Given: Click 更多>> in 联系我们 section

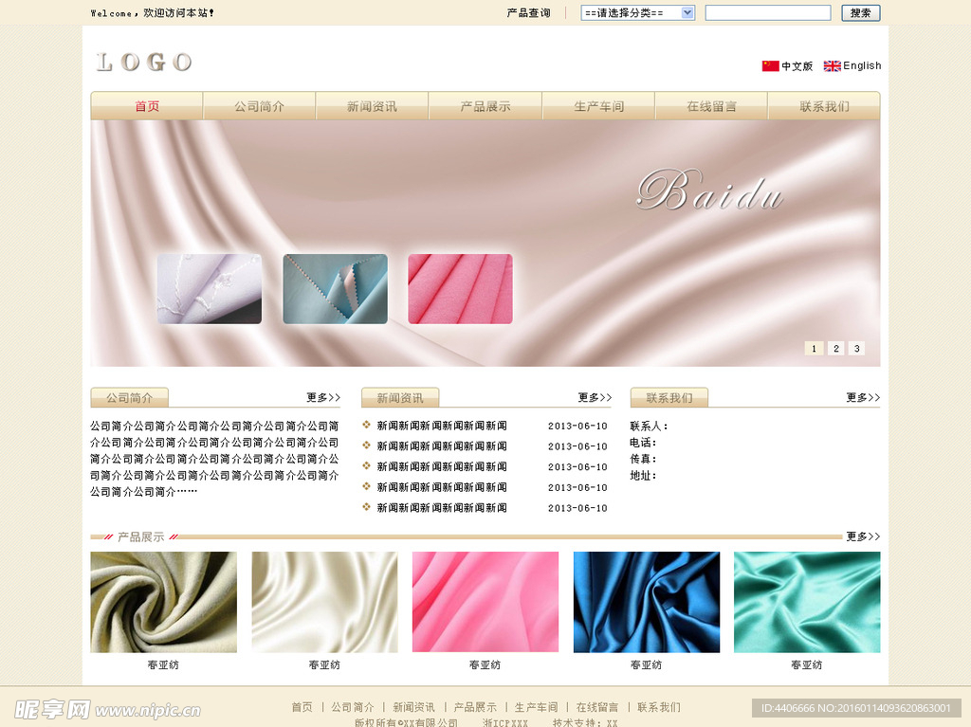Looking at the screenshot, I should tap(863, 397).
